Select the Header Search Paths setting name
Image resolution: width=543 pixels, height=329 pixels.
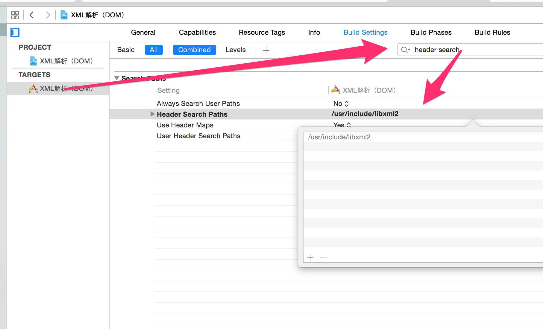point(192,114)
